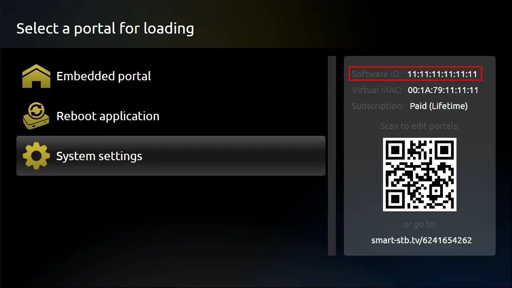Open the smart-stb.tv/6241654262 link

[x=422, y=240]
